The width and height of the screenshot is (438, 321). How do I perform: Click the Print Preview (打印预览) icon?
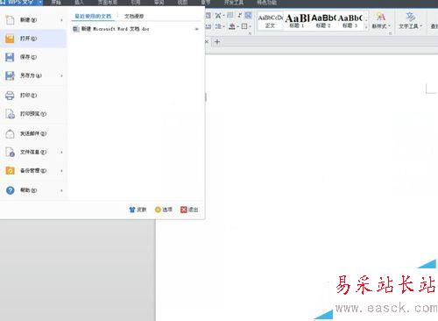click(x=11, y=114)
